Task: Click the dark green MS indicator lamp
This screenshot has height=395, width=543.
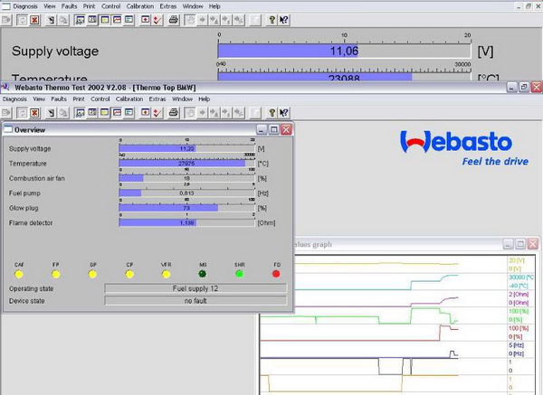Action: [x=203, y=274]
